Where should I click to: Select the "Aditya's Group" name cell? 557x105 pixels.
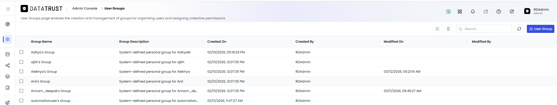click(43, 52)
